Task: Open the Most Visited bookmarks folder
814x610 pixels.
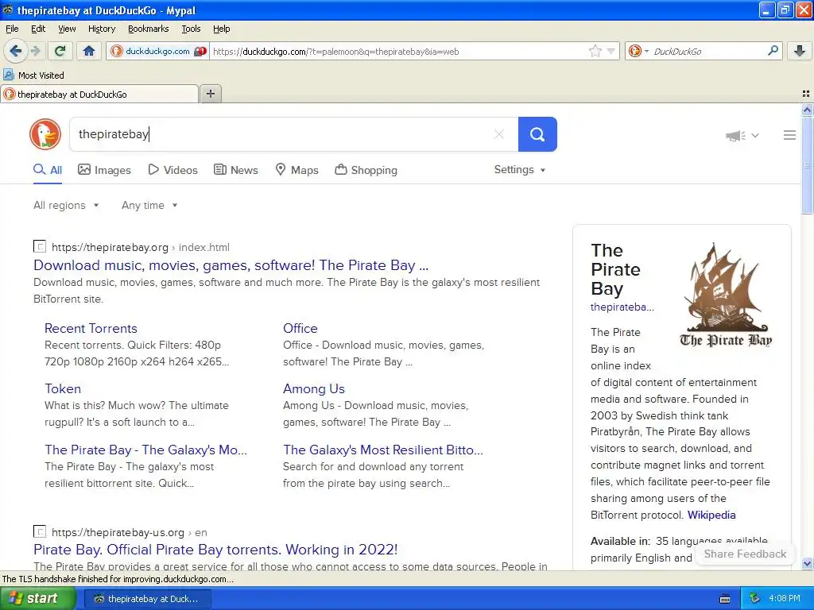Action: [33, 75]
